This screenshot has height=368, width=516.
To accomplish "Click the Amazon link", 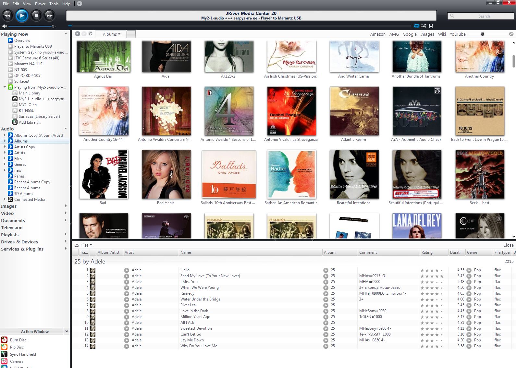I will click(378, 34).
